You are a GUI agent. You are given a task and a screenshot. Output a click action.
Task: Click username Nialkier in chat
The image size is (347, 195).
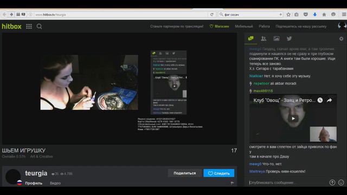pyautogui.click(x=256, y=76)
